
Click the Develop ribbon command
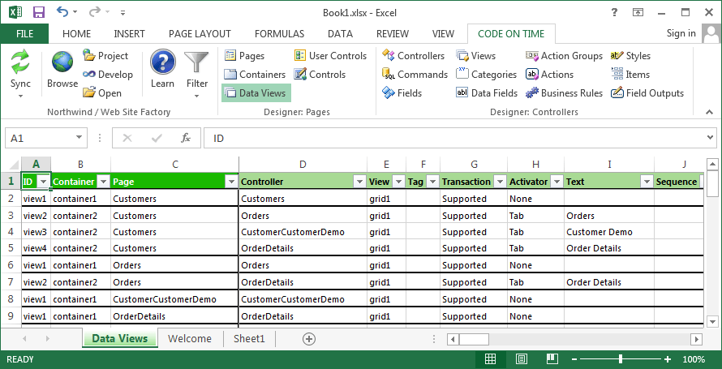108,75
